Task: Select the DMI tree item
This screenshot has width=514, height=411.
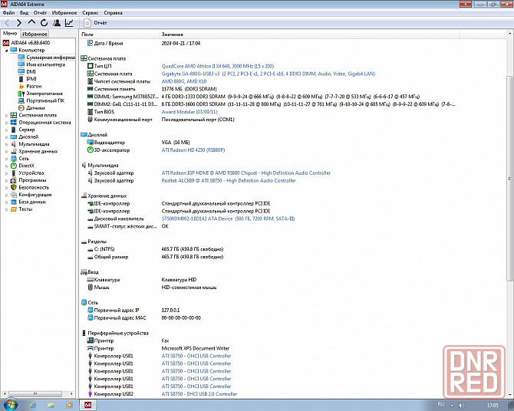Action: tap(31, 71)
